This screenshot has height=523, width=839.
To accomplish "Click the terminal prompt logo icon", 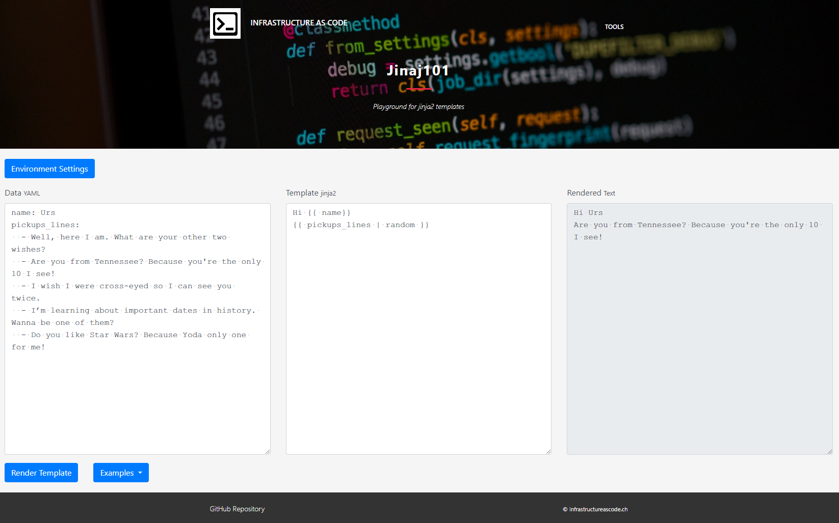I will click(x=225, y=23).
